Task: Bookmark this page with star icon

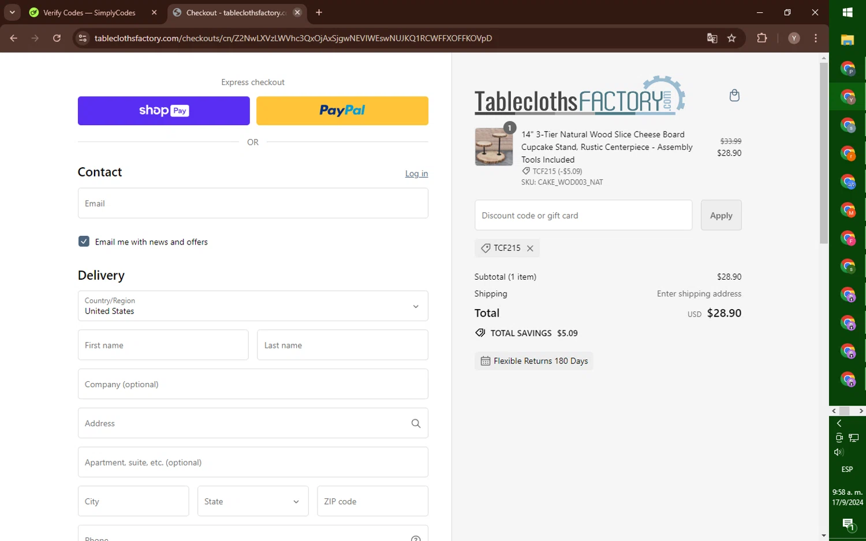Action: (731, 38)
